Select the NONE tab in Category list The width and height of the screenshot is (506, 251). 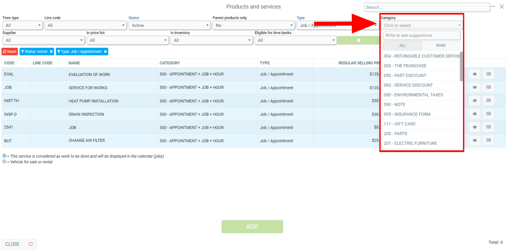[x=441, y=45]
